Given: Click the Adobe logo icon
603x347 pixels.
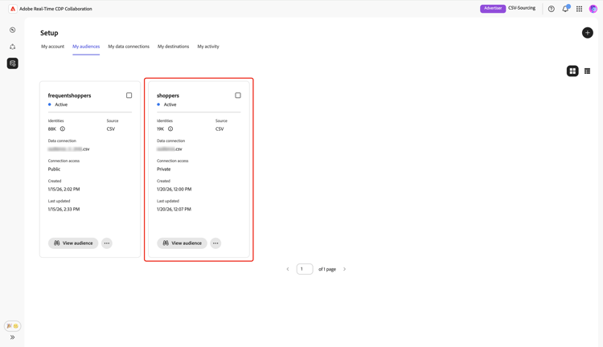Looking at the screenshot, I should [13, 9].
